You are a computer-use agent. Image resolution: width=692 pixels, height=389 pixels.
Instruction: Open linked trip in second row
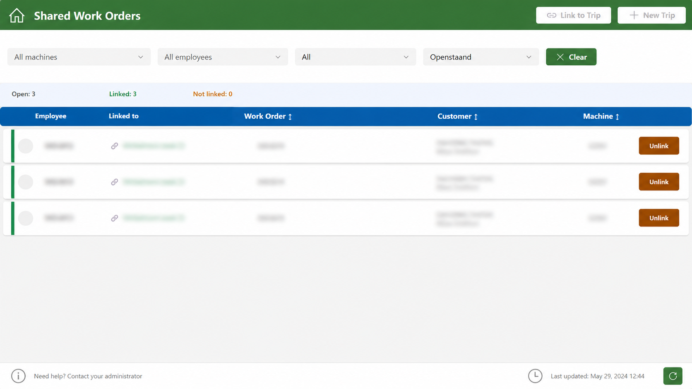154,182
